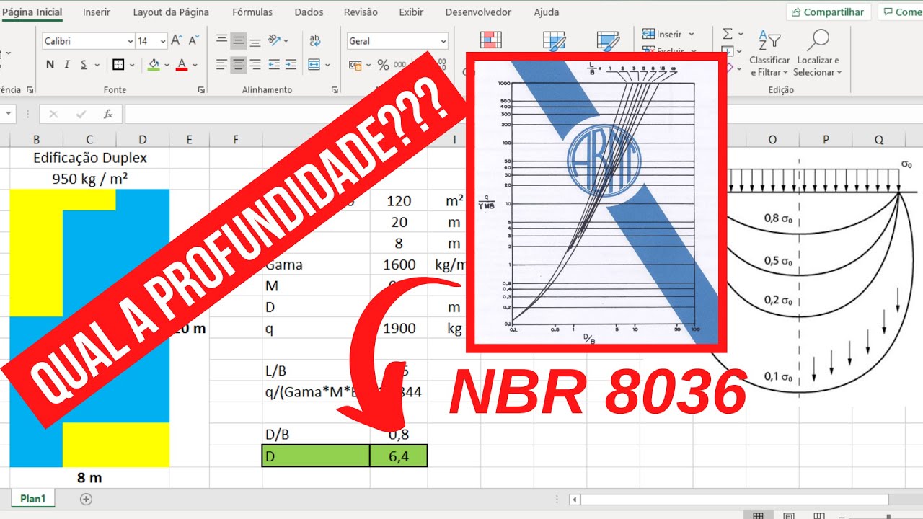Open Fonte dialog launcher
Screen dimensions: 923x519
click(200, 90)
